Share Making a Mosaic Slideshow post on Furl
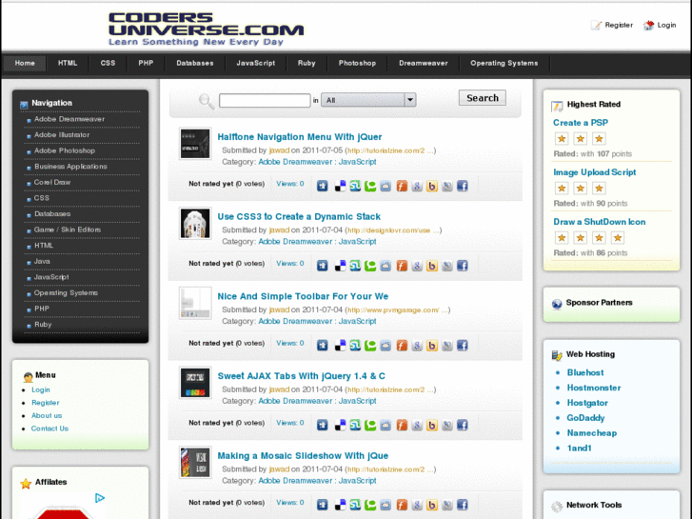 402,505
